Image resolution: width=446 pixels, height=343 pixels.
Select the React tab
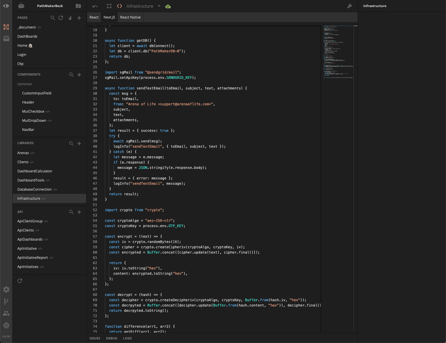94,17
